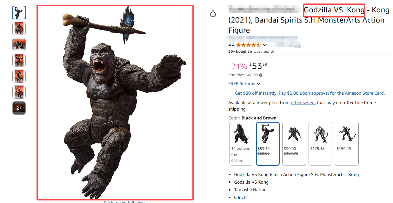Click the Amazon Store Card $80 off offer
This screenshot has height=203, width=393.
(310, 93)
